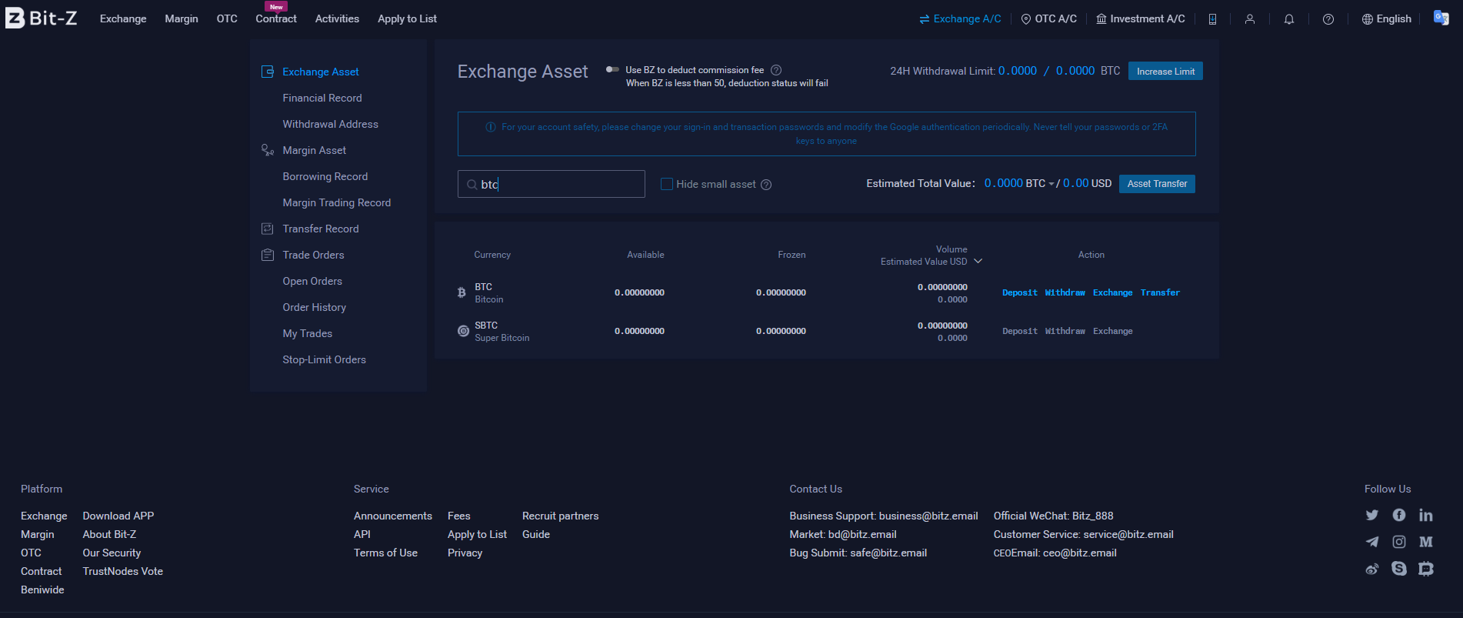
Task: Open Announcements footer link
Action: [393, 516]
